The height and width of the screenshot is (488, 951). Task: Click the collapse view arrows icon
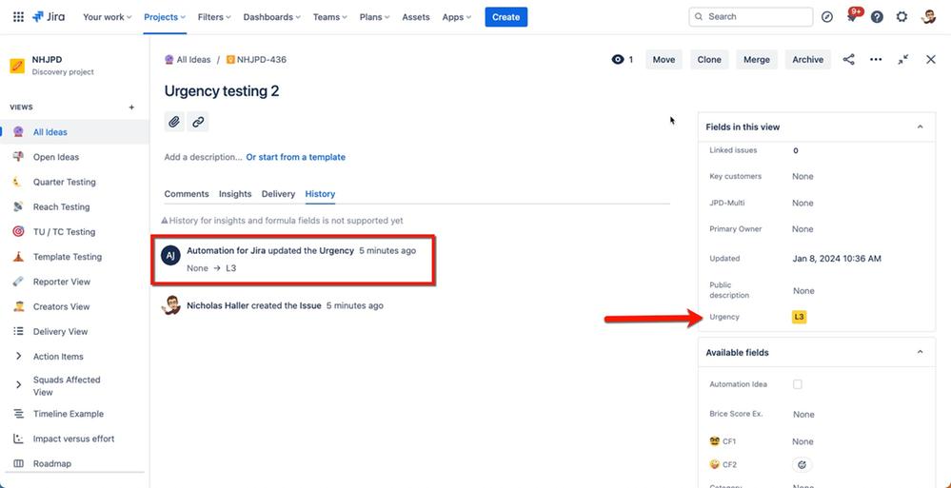pos(903,59)
